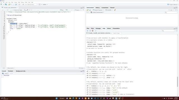
Task: Click the Re-run previous code icon
Action: point(67,10)
